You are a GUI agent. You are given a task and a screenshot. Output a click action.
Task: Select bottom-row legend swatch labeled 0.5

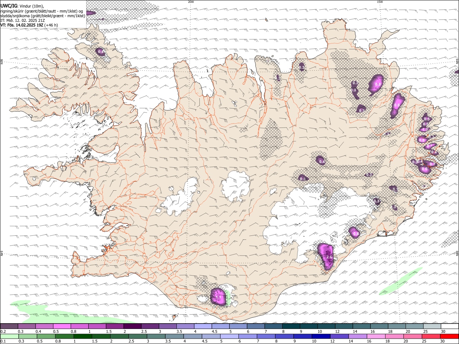click(x=46, y=336)
